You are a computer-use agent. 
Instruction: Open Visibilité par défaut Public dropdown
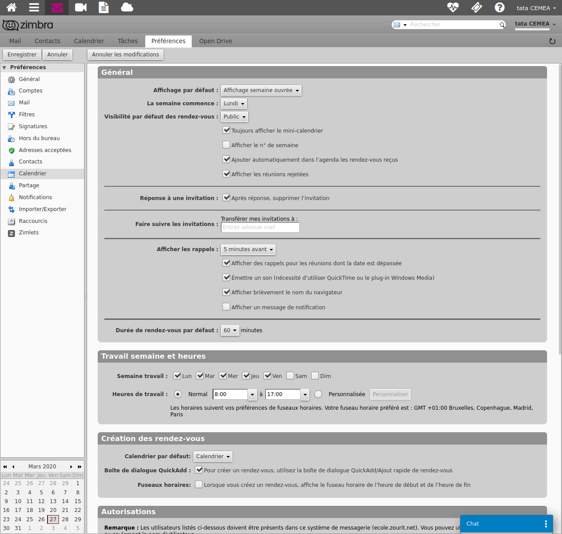click(235, 117)
